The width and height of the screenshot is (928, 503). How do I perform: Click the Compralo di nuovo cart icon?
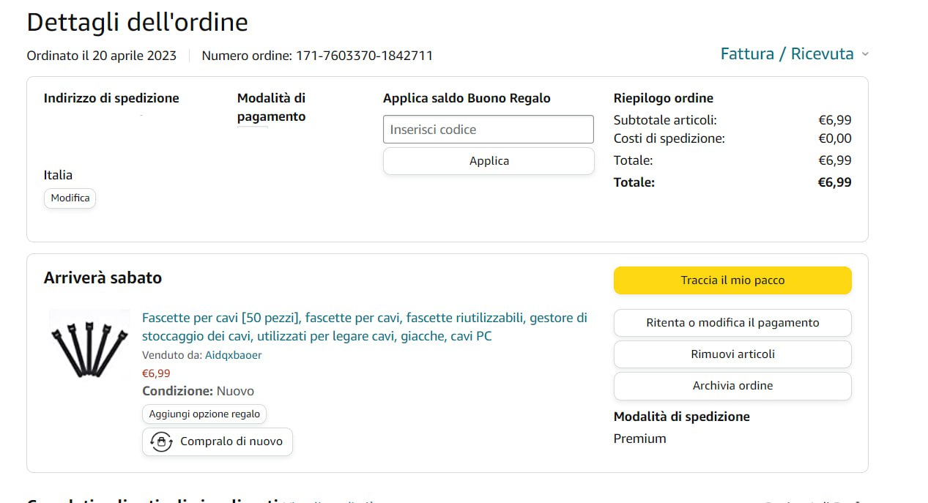tap(161, 441)
